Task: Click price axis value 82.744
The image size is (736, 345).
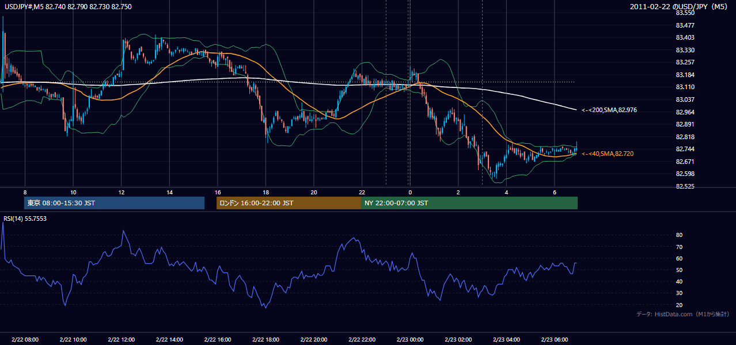Action: [685, 149]
